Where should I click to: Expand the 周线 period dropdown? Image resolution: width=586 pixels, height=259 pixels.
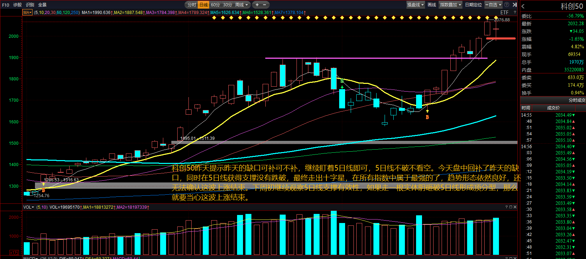242,5
